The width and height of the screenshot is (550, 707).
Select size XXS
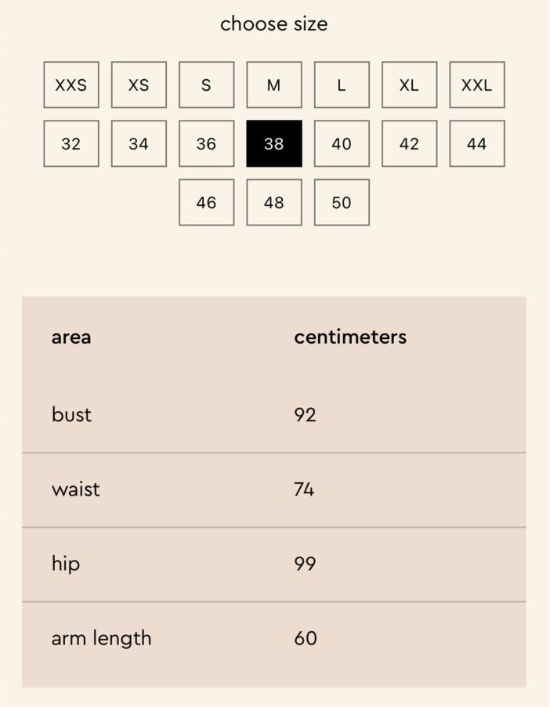point(71,85)
